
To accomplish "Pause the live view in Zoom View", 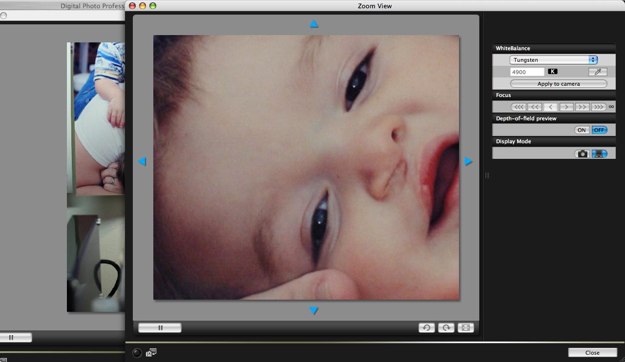I will [x=160, y=328].
